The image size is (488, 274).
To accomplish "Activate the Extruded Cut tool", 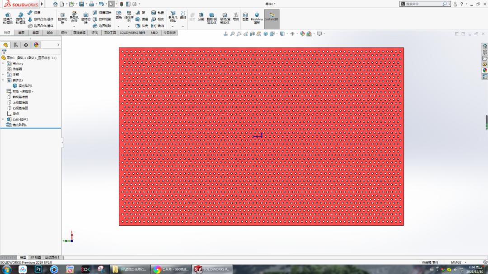I will coord(62,18).
